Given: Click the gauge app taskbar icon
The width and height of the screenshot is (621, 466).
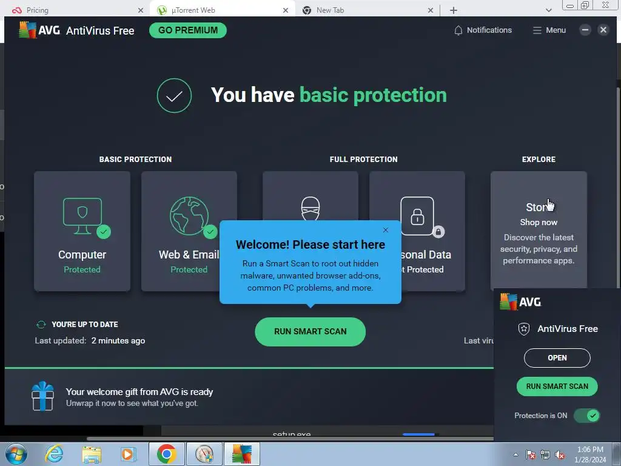Looking at the screenshot, I should point(204,454).
